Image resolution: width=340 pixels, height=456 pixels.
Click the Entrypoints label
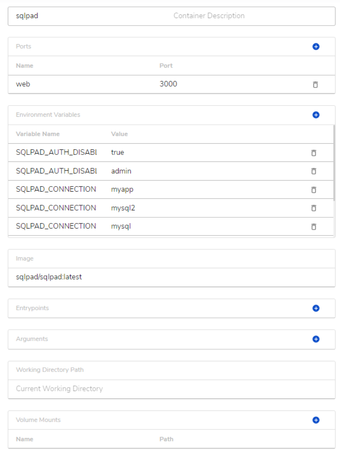[x=32, y=308]
